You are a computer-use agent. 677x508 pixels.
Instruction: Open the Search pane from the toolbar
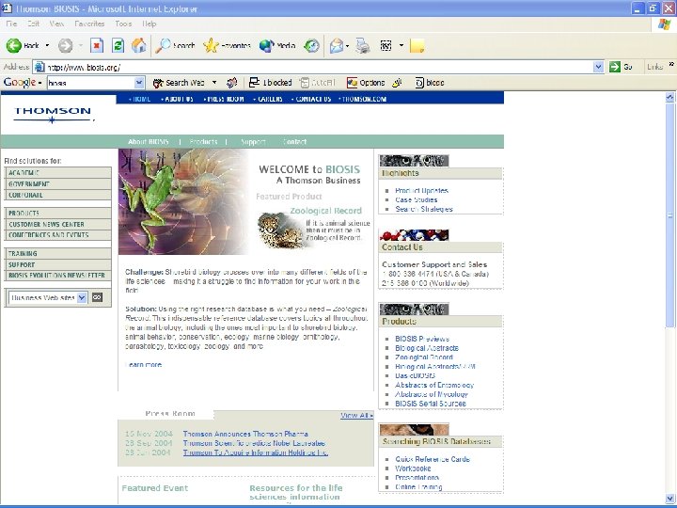click(175, 45)
